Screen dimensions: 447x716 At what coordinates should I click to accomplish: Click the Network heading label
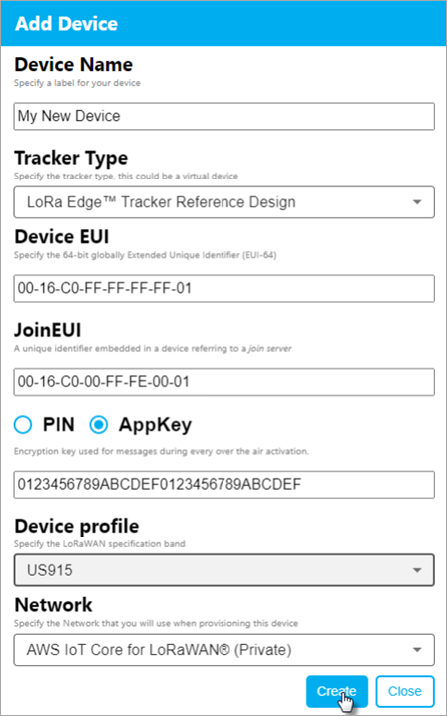point(53,605)
